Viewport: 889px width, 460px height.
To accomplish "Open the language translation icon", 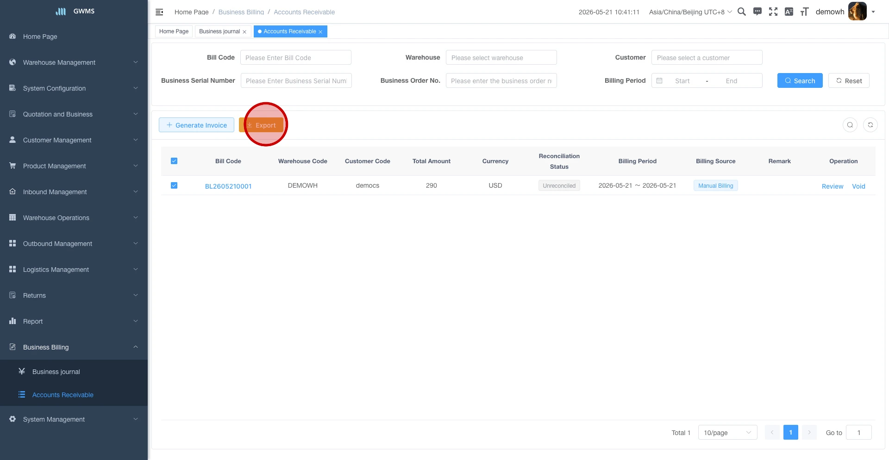I will [789, 12].
